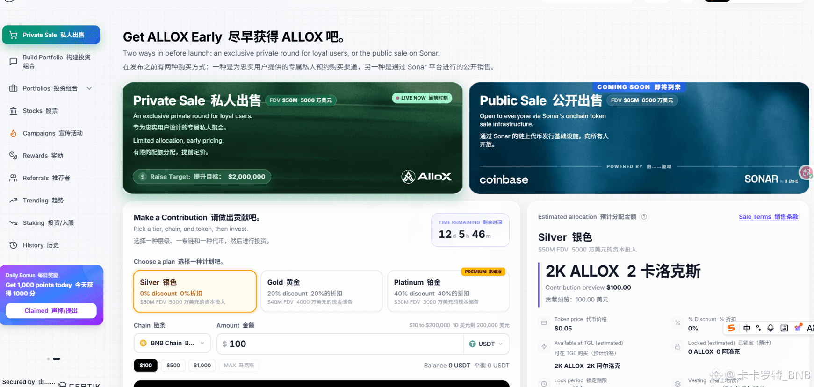Select the Silver plan card
The image size is (814, 387).
point(195,291)
